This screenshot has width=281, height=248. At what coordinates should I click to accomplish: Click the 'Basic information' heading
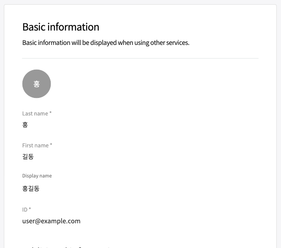[61, 27]
